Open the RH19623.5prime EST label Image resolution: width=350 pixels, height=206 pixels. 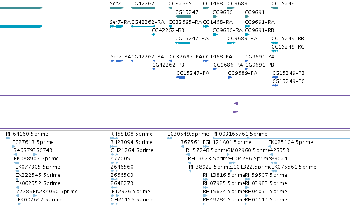(209, 159)
